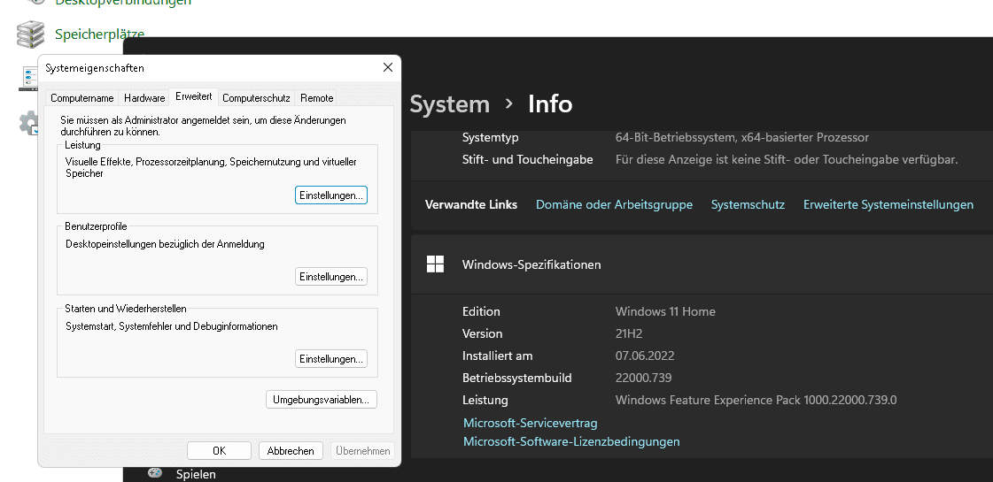Image resolution: width=993 pixels, height=482 pixels.
Task: Open the Speicherplätze control panel link
Action: (99, 34)
